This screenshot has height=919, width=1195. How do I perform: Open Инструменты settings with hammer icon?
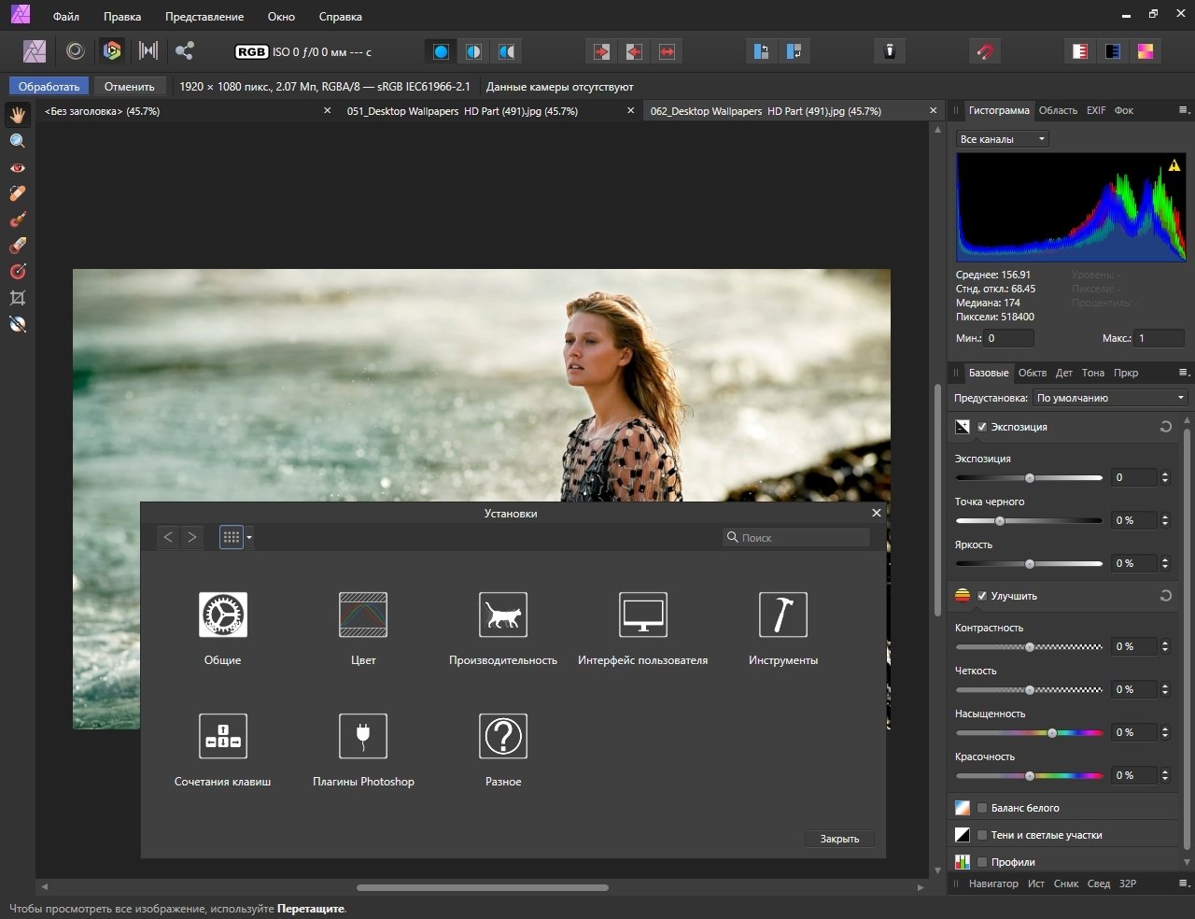pos(782,615)
